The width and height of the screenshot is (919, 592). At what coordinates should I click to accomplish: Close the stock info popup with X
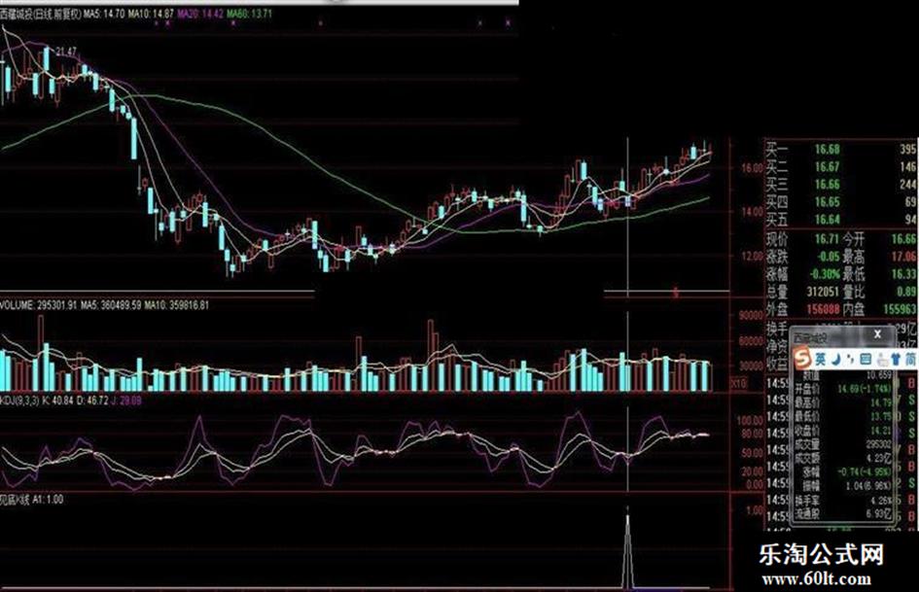tap(877, 334)
